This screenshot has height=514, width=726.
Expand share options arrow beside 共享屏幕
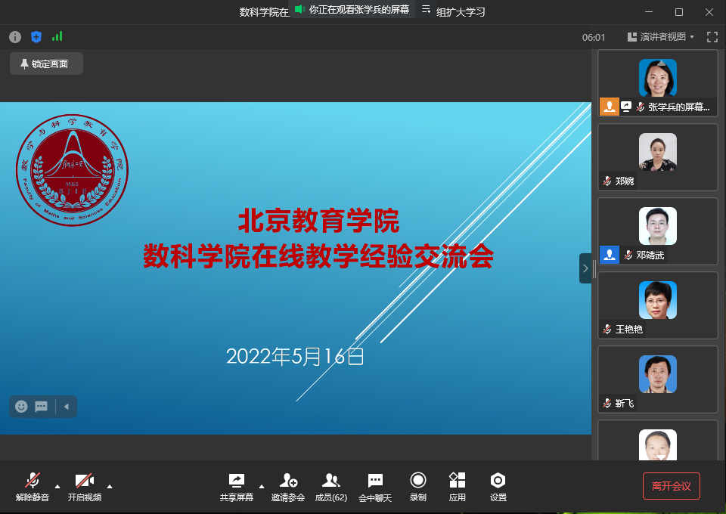[262, 486]
